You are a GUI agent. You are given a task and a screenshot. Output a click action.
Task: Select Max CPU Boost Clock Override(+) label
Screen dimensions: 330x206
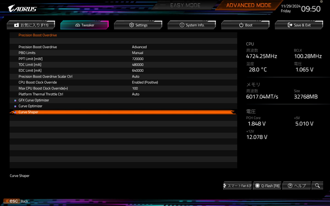click(x=43, y=88)
